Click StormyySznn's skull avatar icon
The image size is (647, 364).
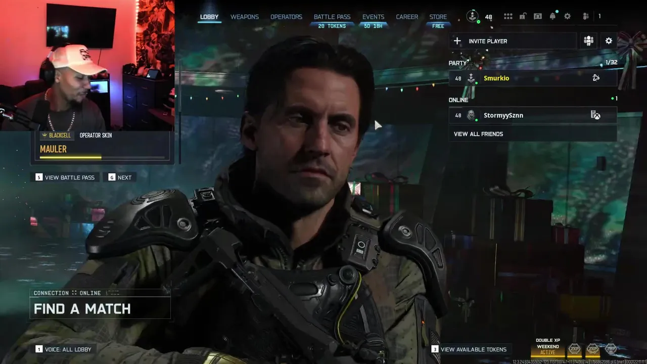coord(471,115)
